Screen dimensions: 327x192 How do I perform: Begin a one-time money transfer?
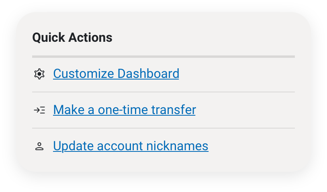(x=125, y=110)
